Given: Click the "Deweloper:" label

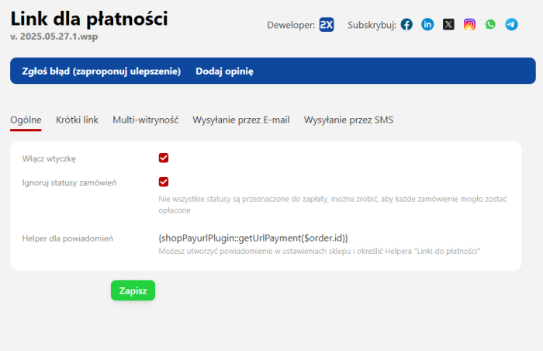Looking at the screenshot, I should [291, 26].
